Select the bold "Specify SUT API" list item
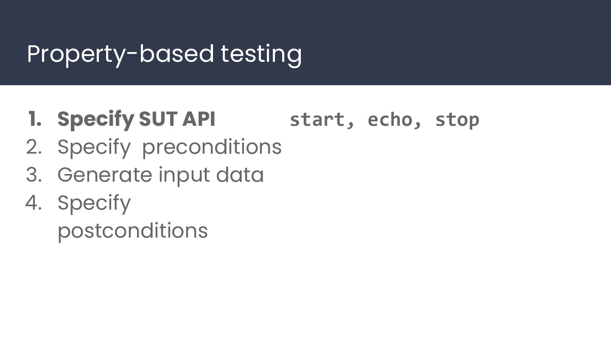611x343 pixels. [x=136, y=119]
